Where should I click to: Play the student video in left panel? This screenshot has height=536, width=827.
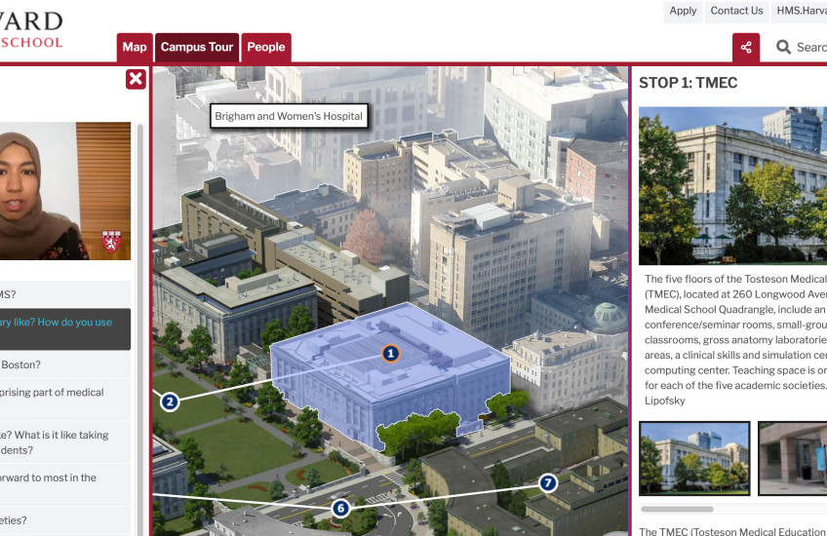65,191
